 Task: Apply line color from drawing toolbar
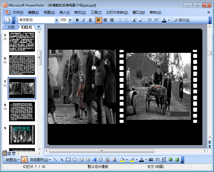[x=132, y=160]
